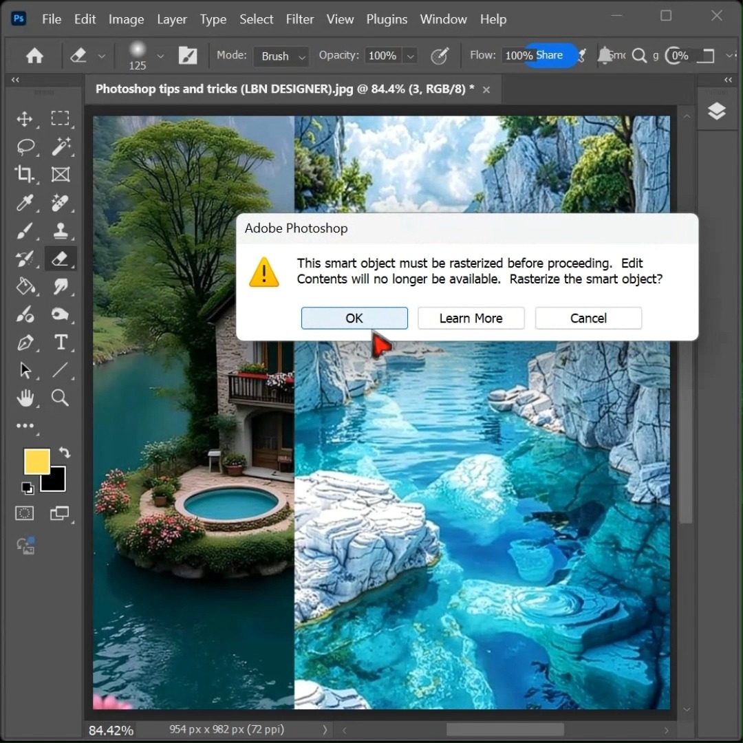This screenshot has width=743, height=743.
Task: Click the Learn More button
Action: click(x=471, y=318)
